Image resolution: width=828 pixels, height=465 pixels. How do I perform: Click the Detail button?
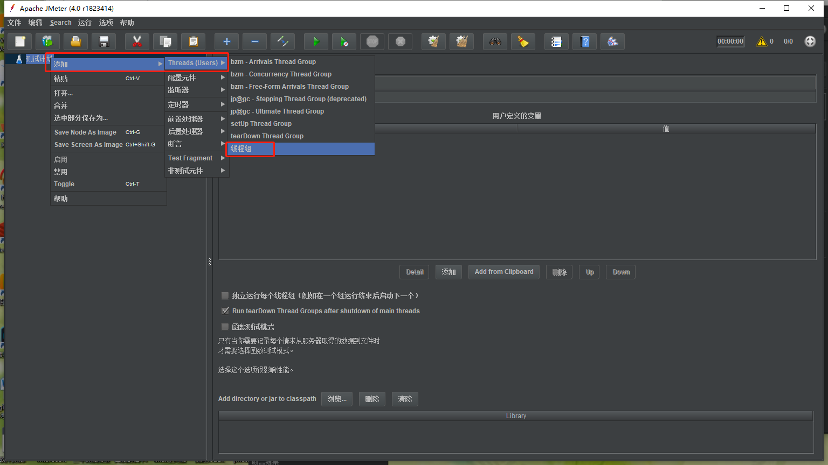tap(415, 272)
